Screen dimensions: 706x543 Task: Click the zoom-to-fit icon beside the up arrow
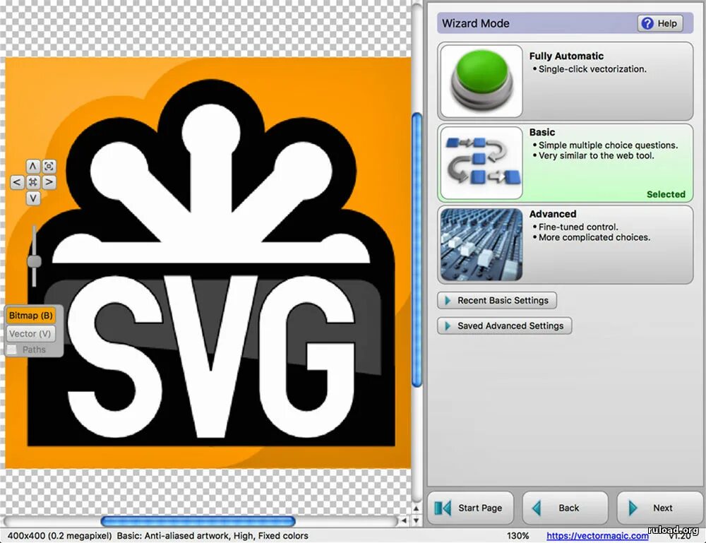[x=49, y=167]
